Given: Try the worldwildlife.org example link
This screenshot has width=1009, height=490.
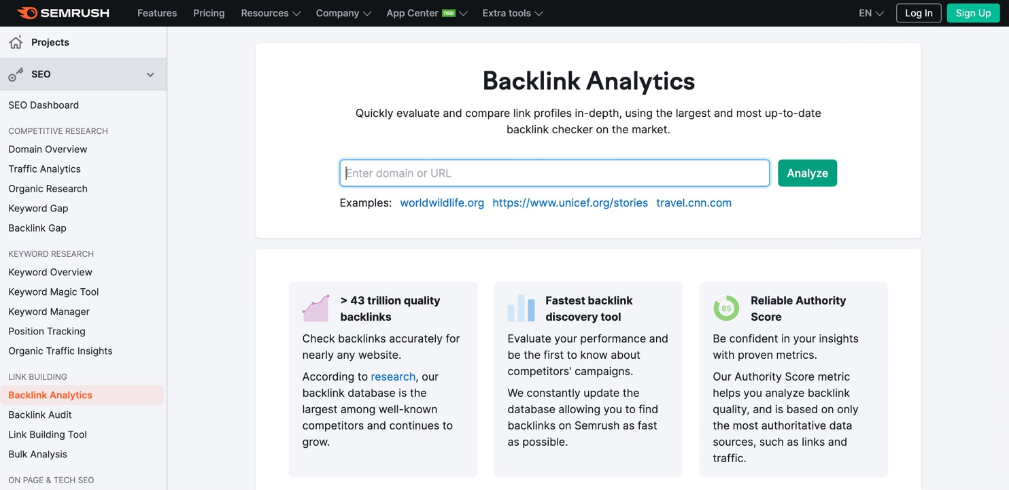Looking at the screenshot, I should tap(442, 203).
